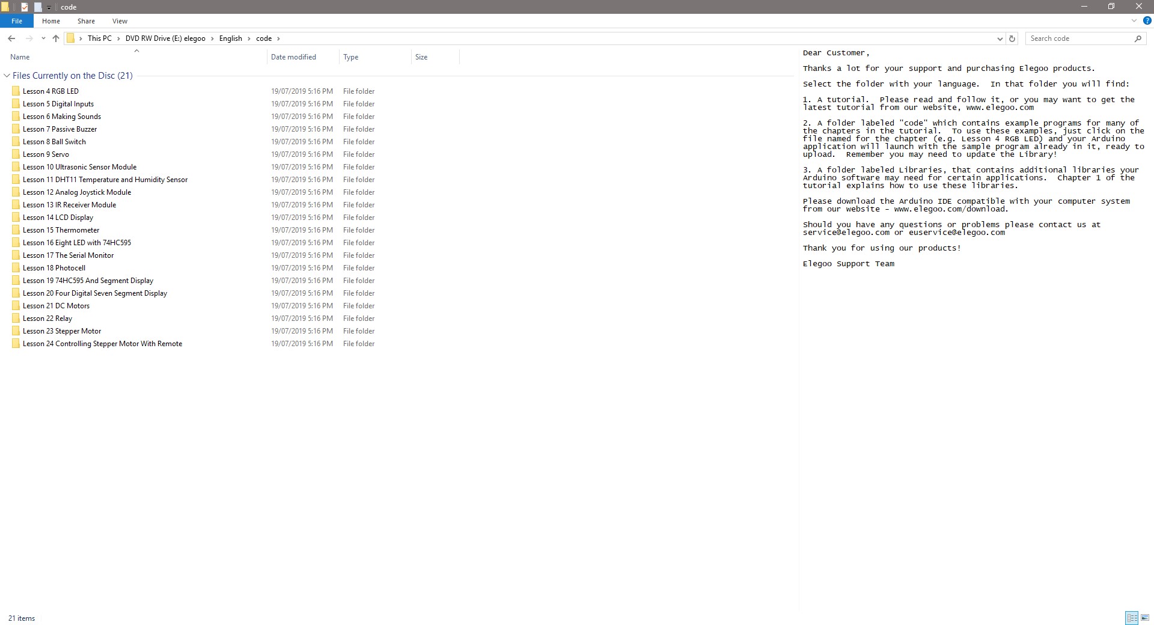Collapse the Files Currently on the Disc group
Screen dimensions: 1154x625
7,76
